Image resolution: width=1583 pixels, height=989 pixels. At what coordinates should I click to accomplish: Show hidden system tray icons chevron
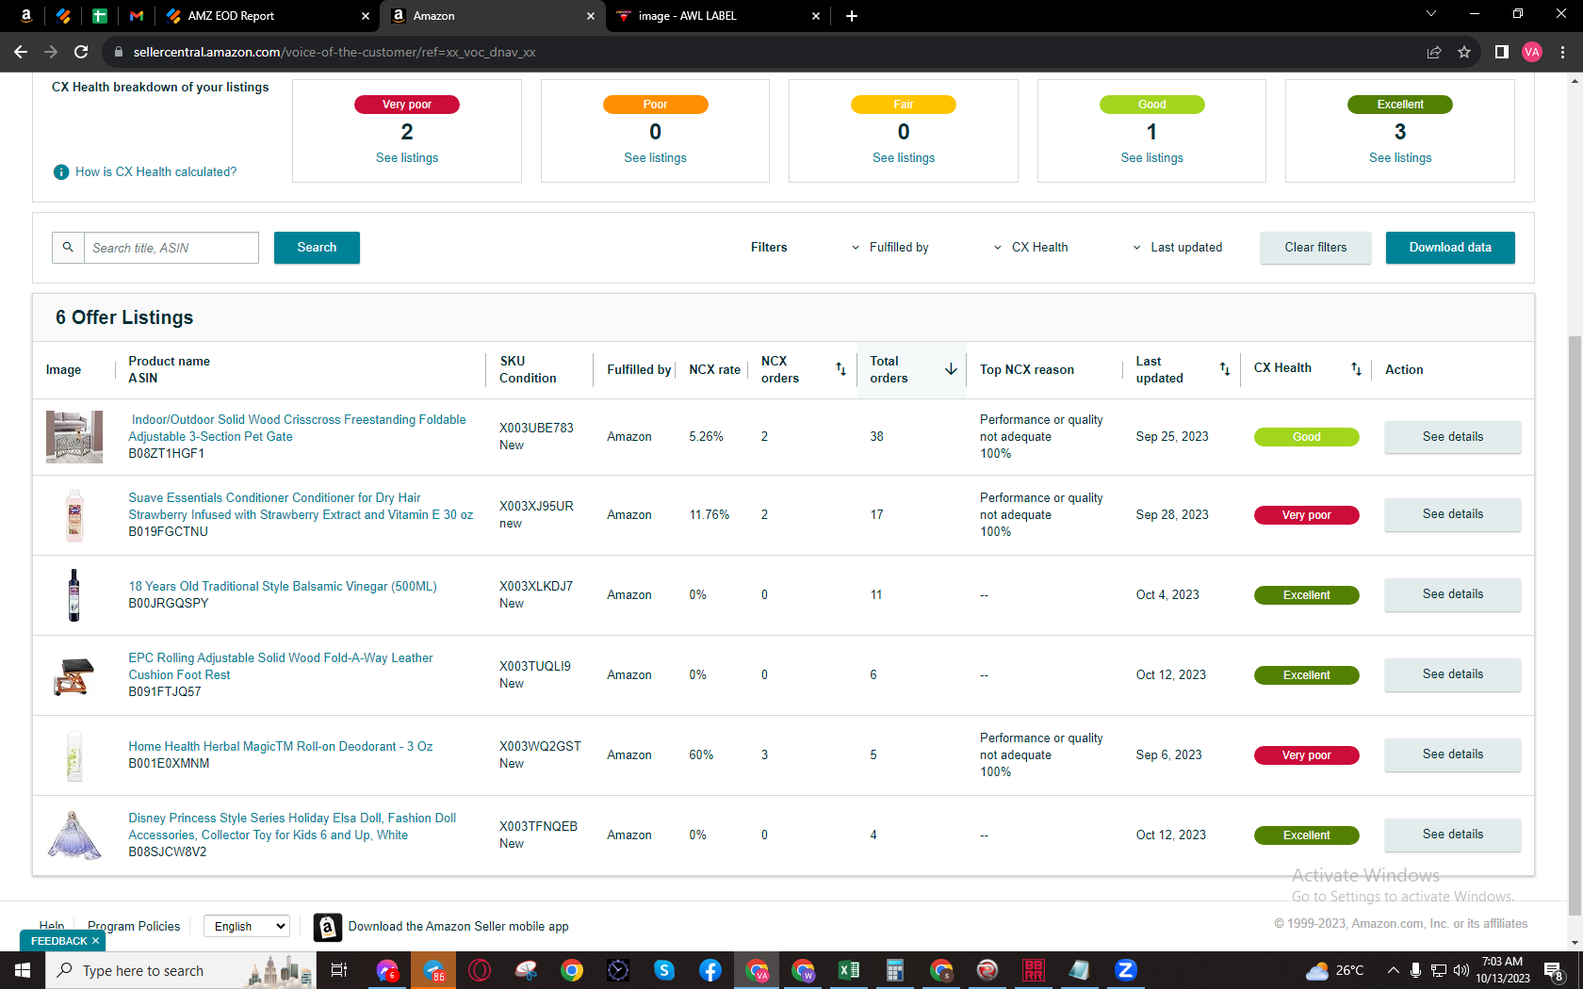1393,970
